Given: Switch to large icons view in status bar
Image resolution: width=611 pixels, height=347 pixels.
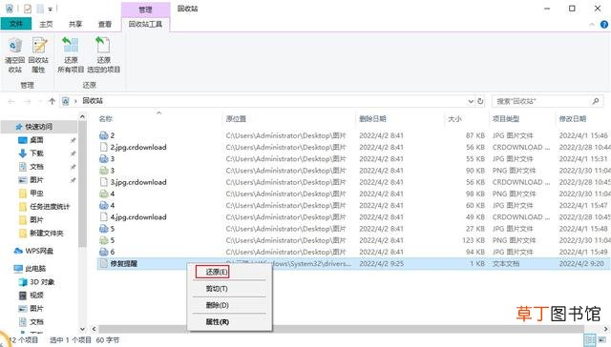Looking at the screenshot, I should tap(602, 340).
